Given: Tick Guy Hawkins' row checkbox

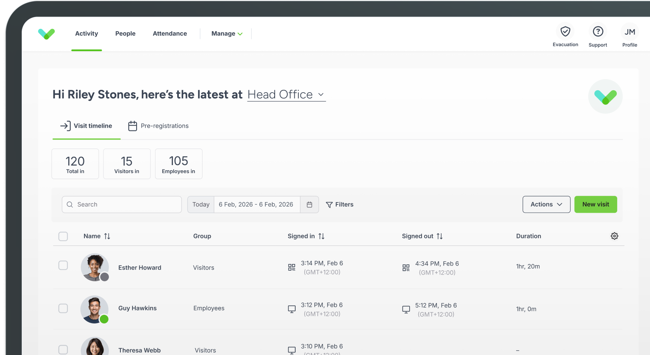Looking at the screenshot, I should (63, 308).
